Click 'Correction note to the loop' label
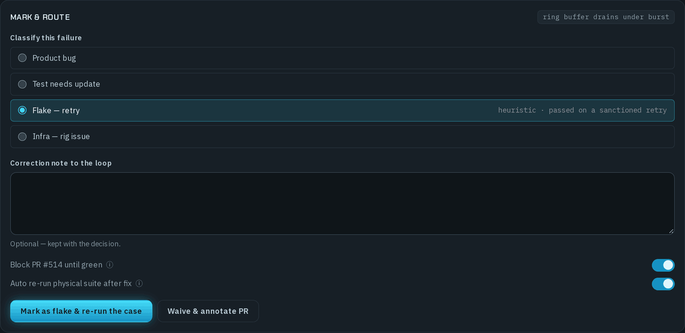This screenshot has width=685, height=333. coord(61,163)
